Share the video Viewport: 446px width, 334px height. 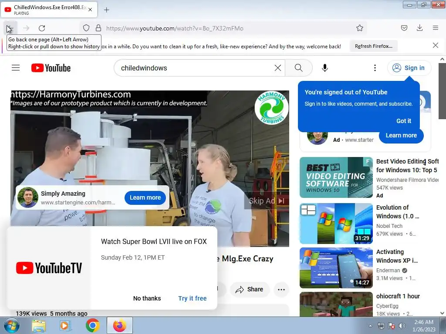coord(250,289)
